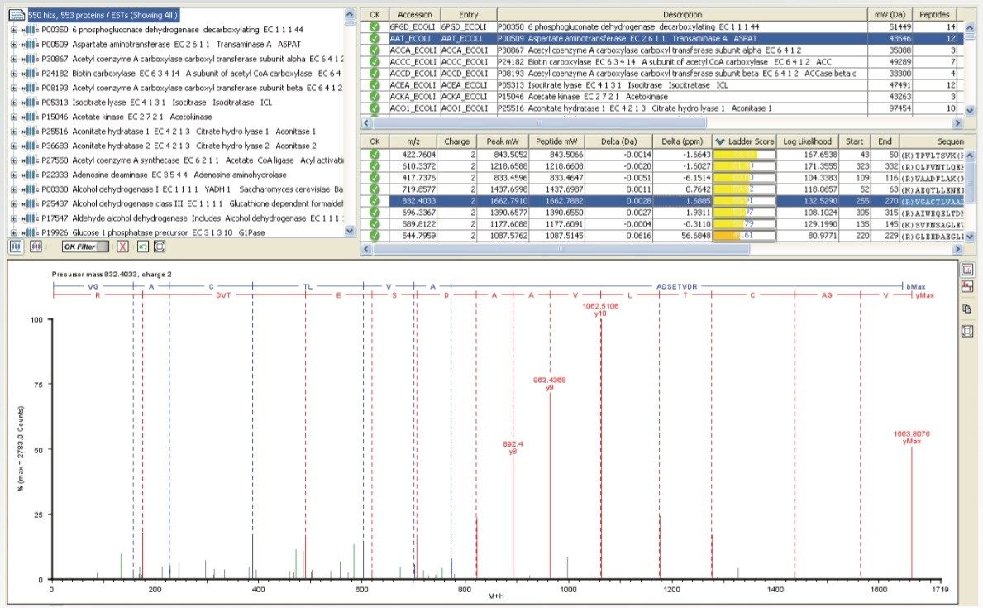Click the green OK check for m/z 719.8577
This screenshot has width=983, height=608.
coord(375,189)
